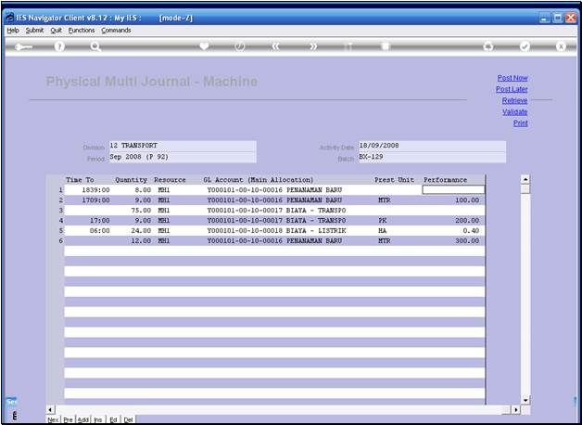The width and height of the screenshot is (582, 425).
Task: Click Performance value 200.00
Action: [x=467, y=221]
